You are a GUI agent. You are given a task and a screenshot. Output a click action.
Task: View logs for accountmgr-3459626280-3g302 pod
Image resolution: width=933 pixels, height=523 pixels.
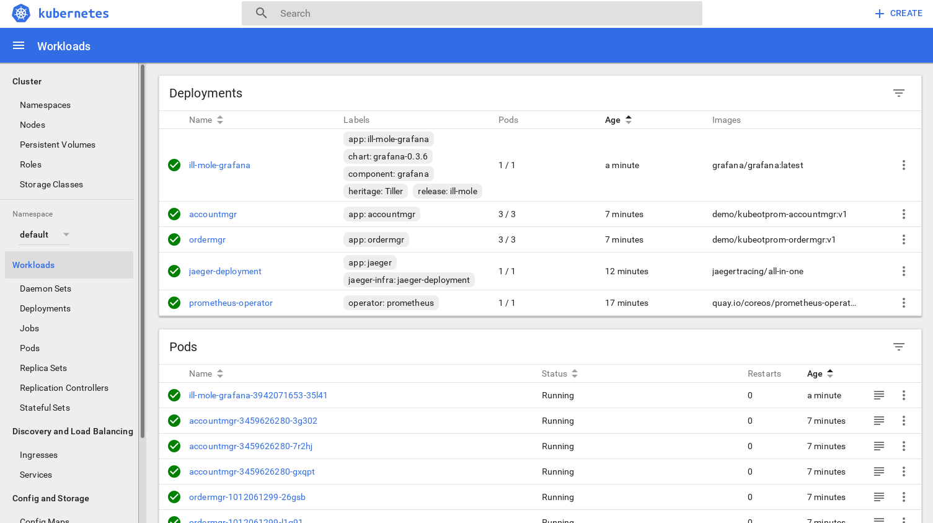pyautogui.click(x=878, y=421)
